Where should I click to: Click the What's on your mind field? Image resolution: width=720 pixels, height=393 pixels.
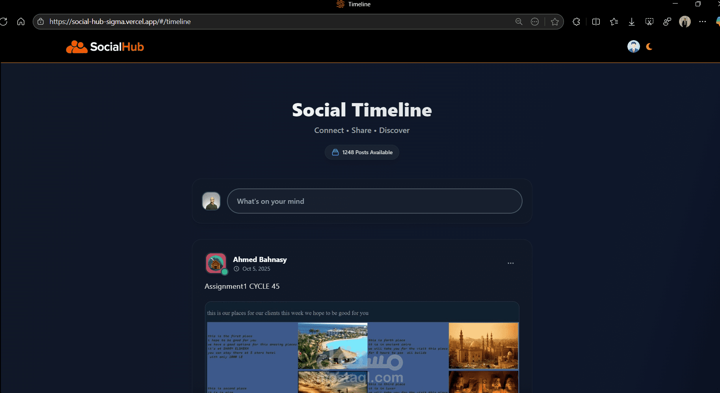pyautogui.click(x=375, y=201)
